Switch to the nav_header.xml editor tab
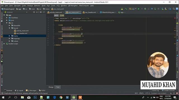 [x=90, y=12]
